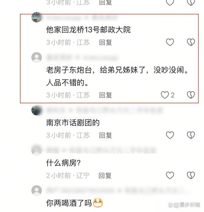
Task: Like the 什么病房? comment
Action: point(170,175)
